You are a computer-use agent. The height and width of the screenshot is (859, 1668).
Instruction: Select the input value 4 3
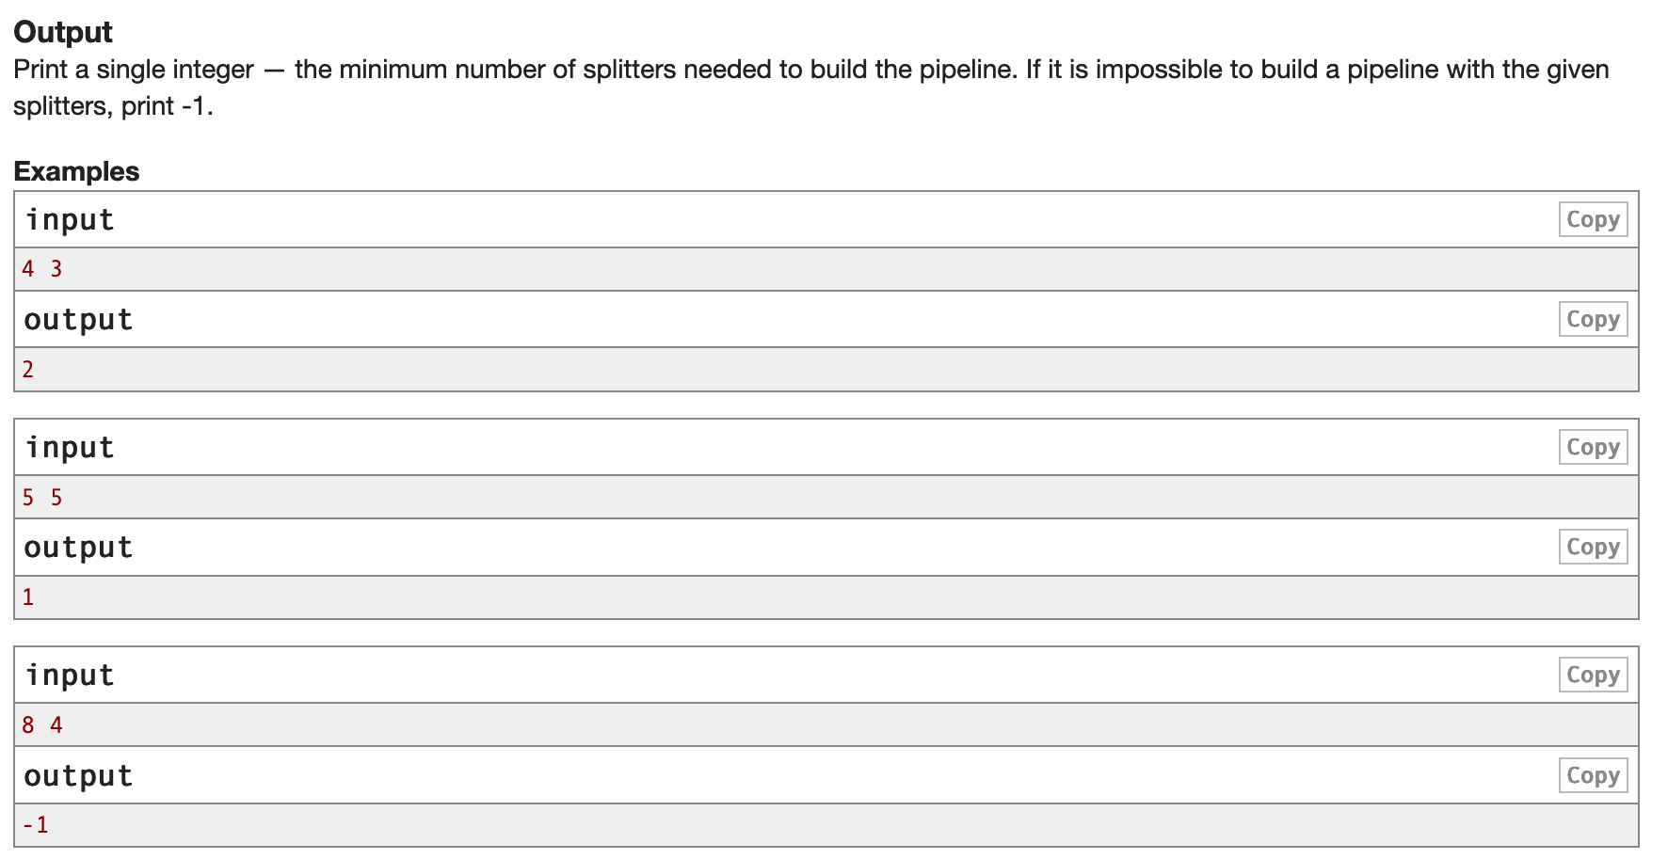coord(41,268)
